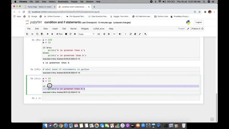Image resolution: width=229 pixels, height=129 pixels.
Task: Move selected cell down arrow
Action: tap(52, 34)
